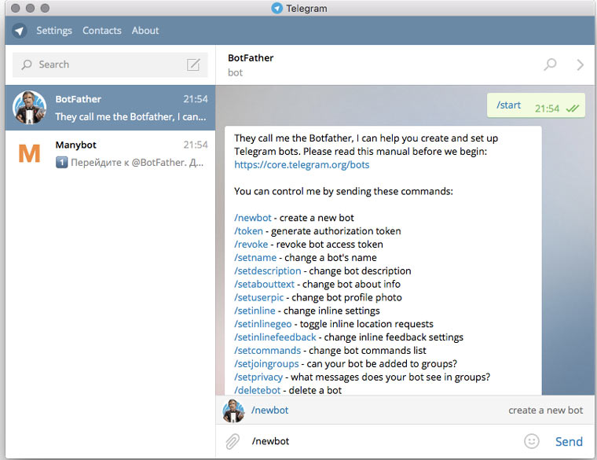Click the orange Manybot M avatar

pyautogui.click(x=29, y=153)
